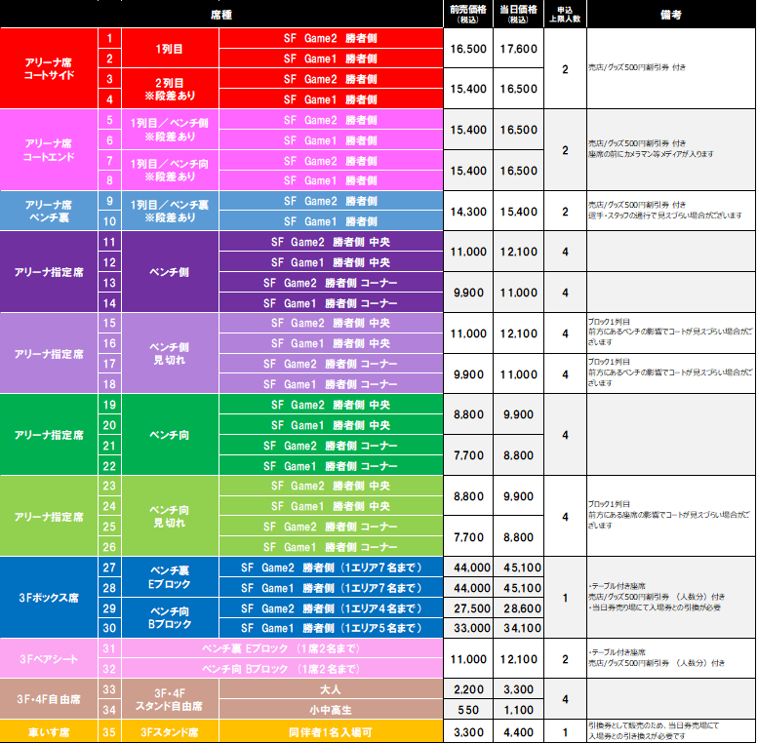Select the 大人 ticket type cell
This screenshot has height=744, width=757.
[331, 689]
